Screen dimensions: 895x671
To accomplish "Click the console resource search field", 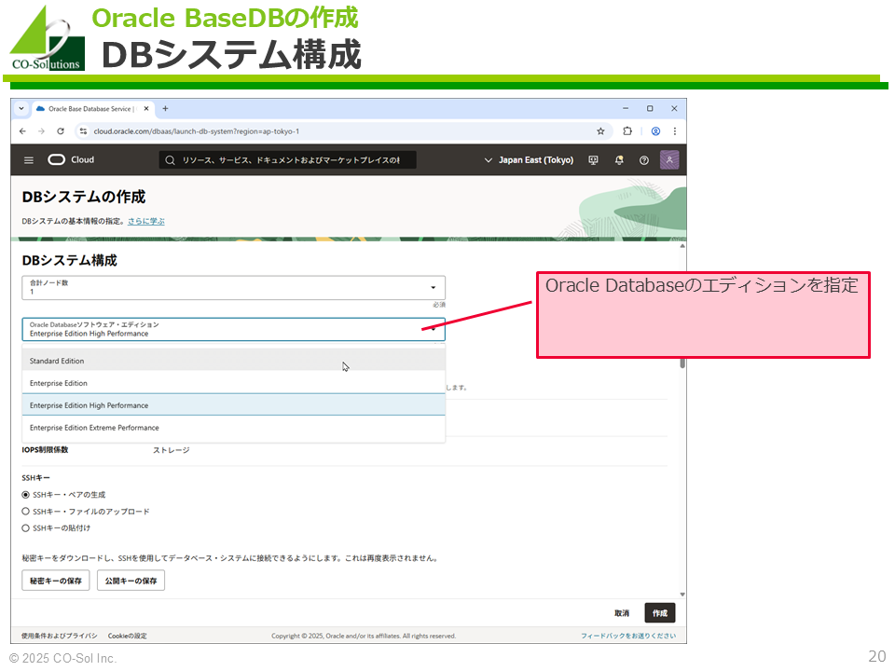I will click(288, 160).
